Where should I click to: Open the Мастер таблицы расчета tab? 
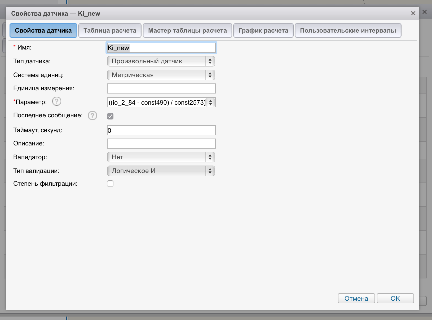point(187,30)
